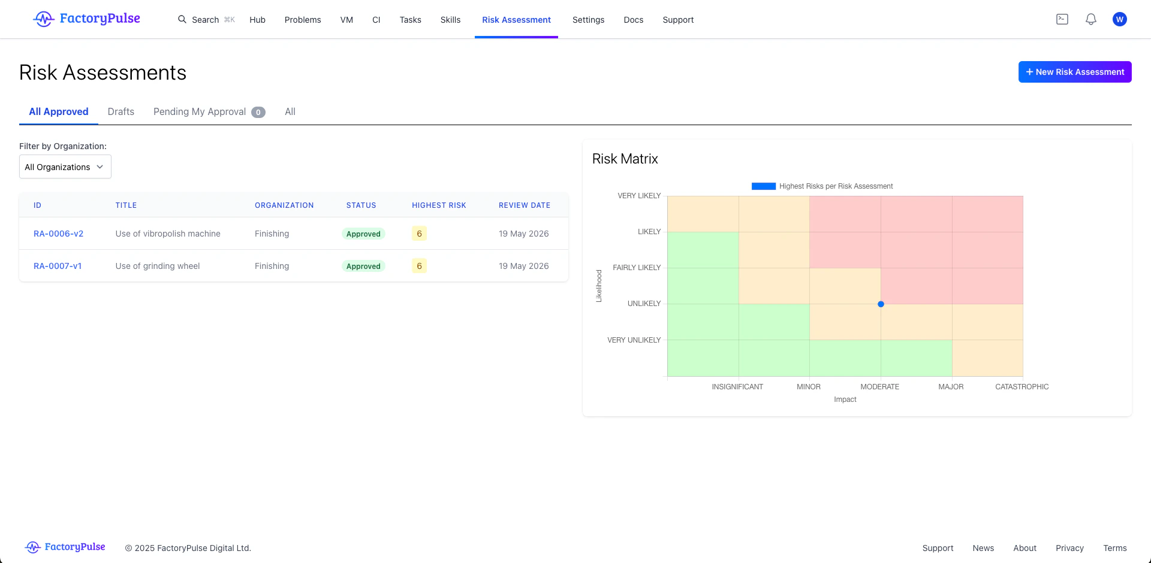
Task: Click the dropdown chevron for organization filter
Action: tap(100, 167)
